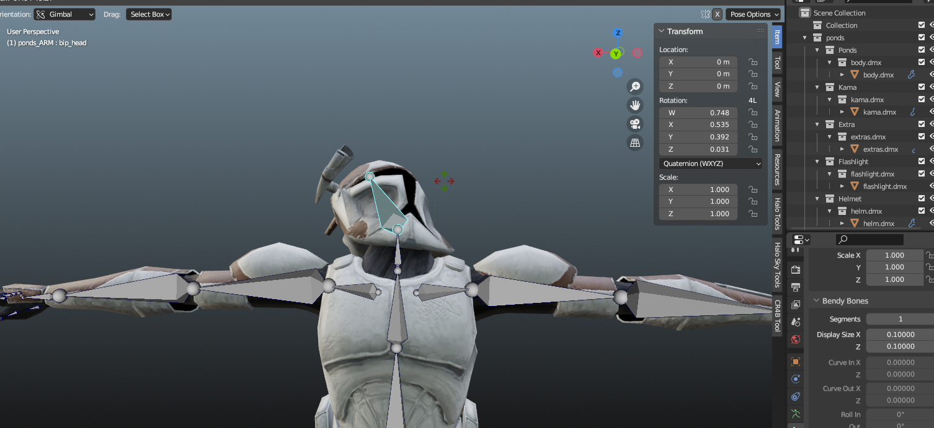Click the Display Size X value field
Screen dimensions: 934x428
tap(900, 334)
